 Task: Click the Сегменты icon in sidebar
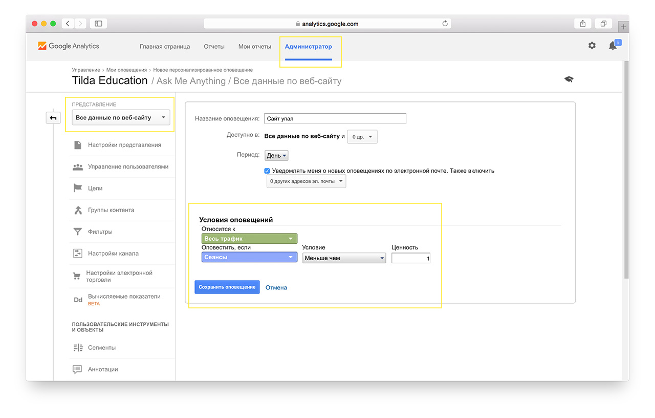(78, 348)
